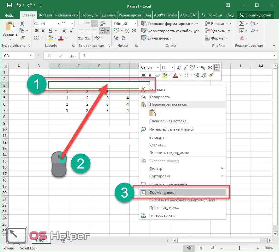
Task: Open the font size 11 dropdown in the ribbon
Action: [x=72, y=23]
